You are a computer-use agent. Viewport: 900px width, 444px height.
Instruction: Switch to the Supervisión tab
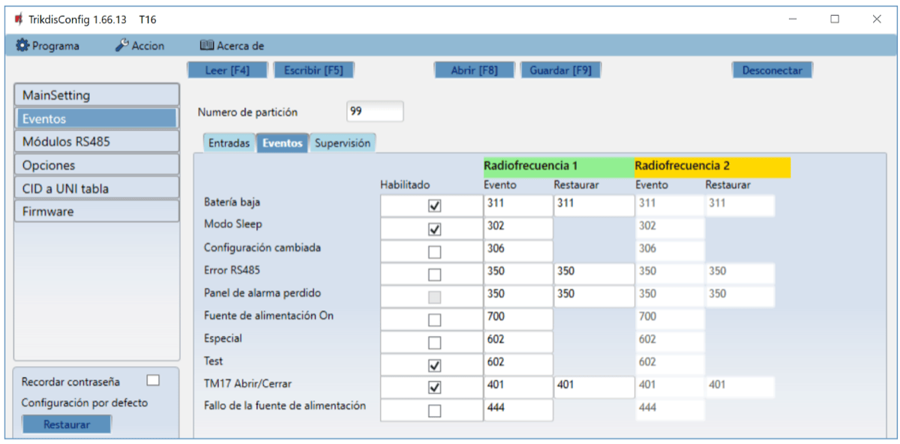tap(342, 143)
